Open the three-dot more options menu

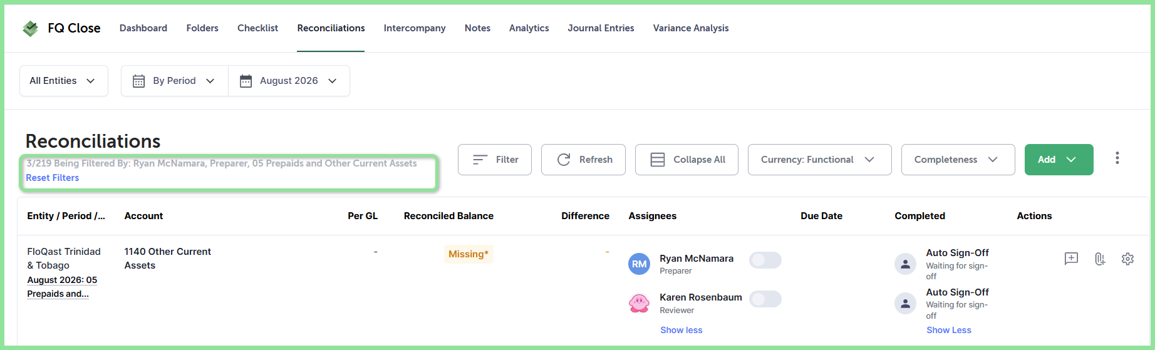(x=1117, y=158)
